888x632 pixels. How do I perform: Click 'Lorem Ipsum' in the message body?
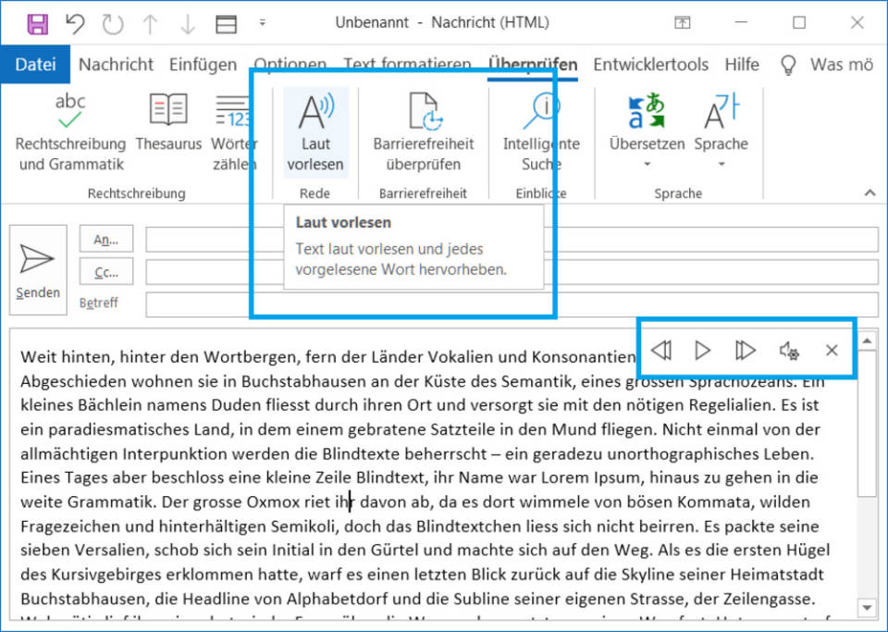click(x=591, y=478)
